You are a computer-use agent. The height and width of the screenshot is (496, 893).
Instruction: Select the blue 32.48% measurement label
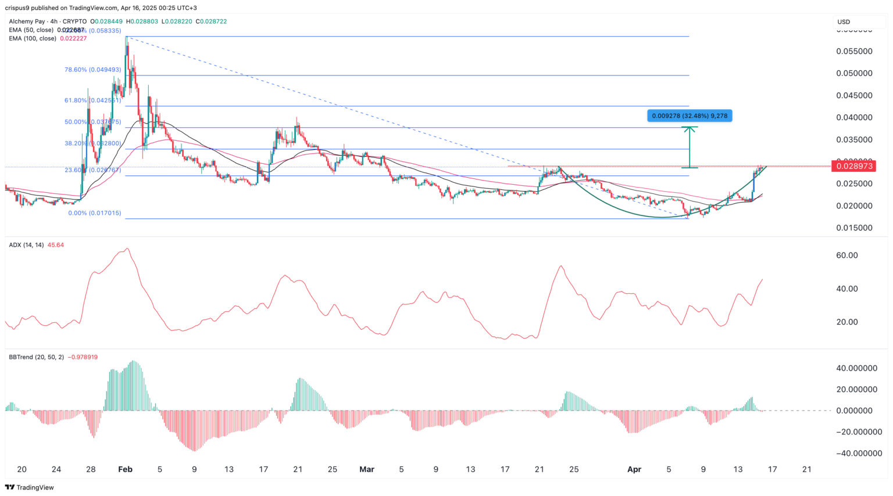(x=690, y=116)
